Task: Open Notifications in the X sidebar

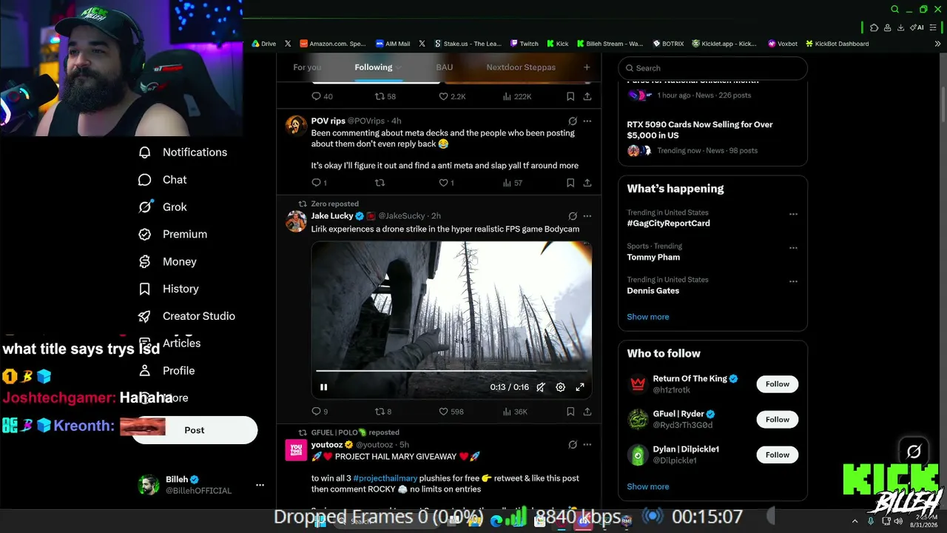Action: click(183, 152)
